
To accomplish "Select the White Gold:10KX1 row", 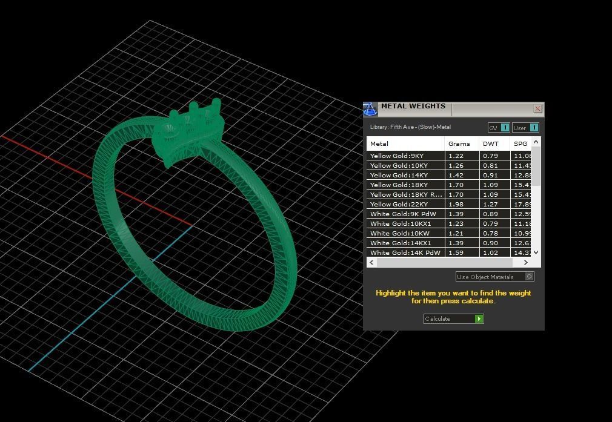I will [449, 224].
